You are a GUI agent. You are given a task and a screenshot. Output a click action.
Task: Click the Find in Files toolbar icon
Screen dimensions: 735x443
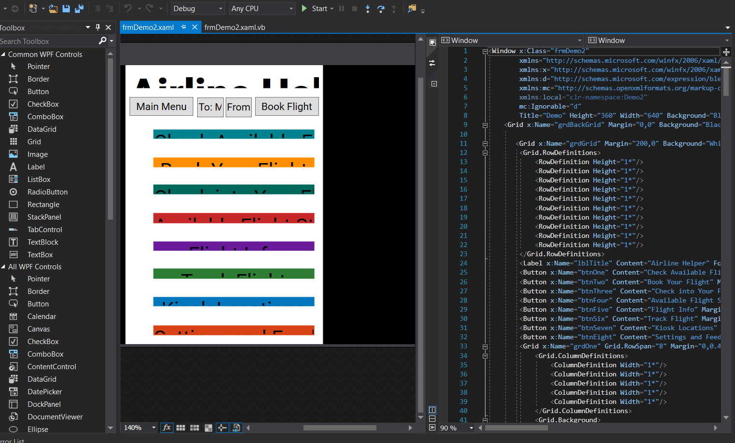[x=412, y=9]
